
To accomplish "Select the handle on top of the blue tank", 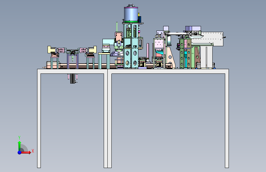I will pyautogui.click(x=131, y=6).
